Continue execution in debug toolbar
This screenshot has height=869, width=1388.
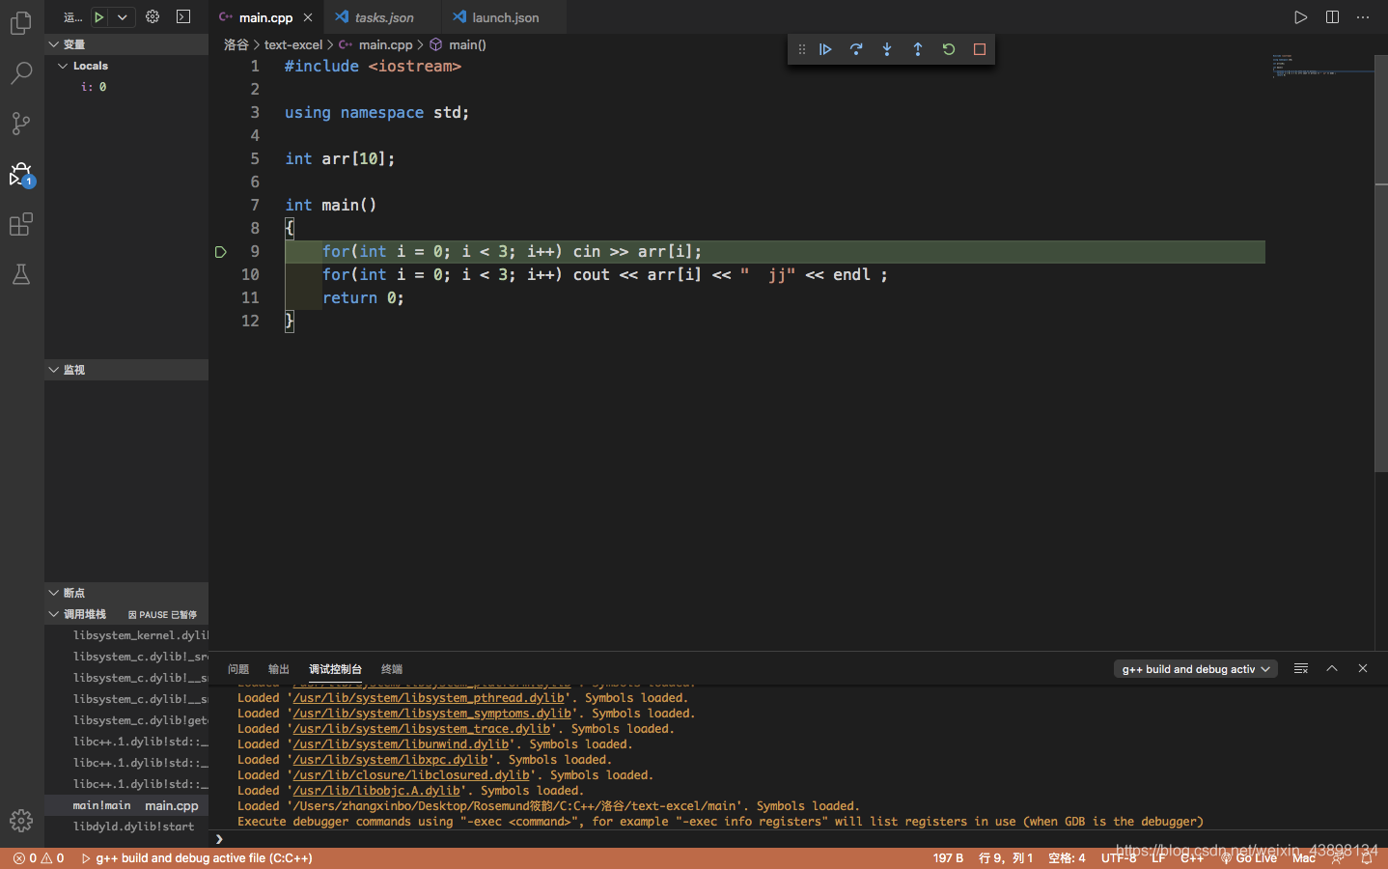825,49
